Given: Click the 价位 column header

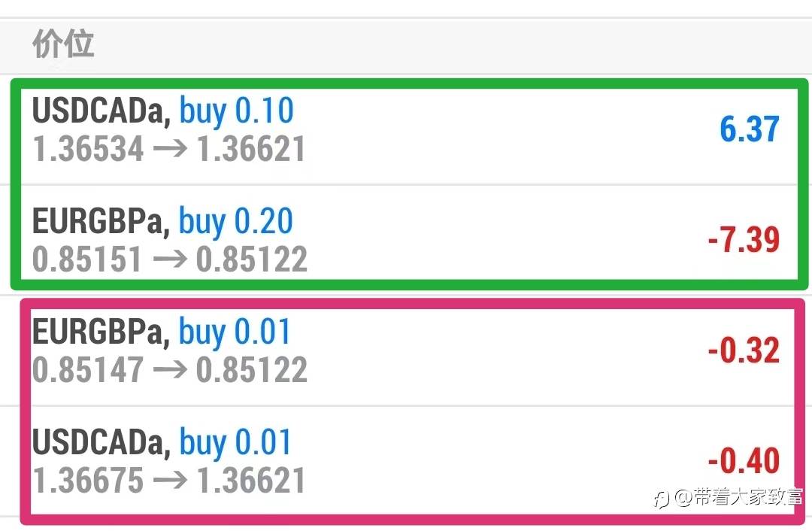Looking at the screenshot, I should click(63, 45).
